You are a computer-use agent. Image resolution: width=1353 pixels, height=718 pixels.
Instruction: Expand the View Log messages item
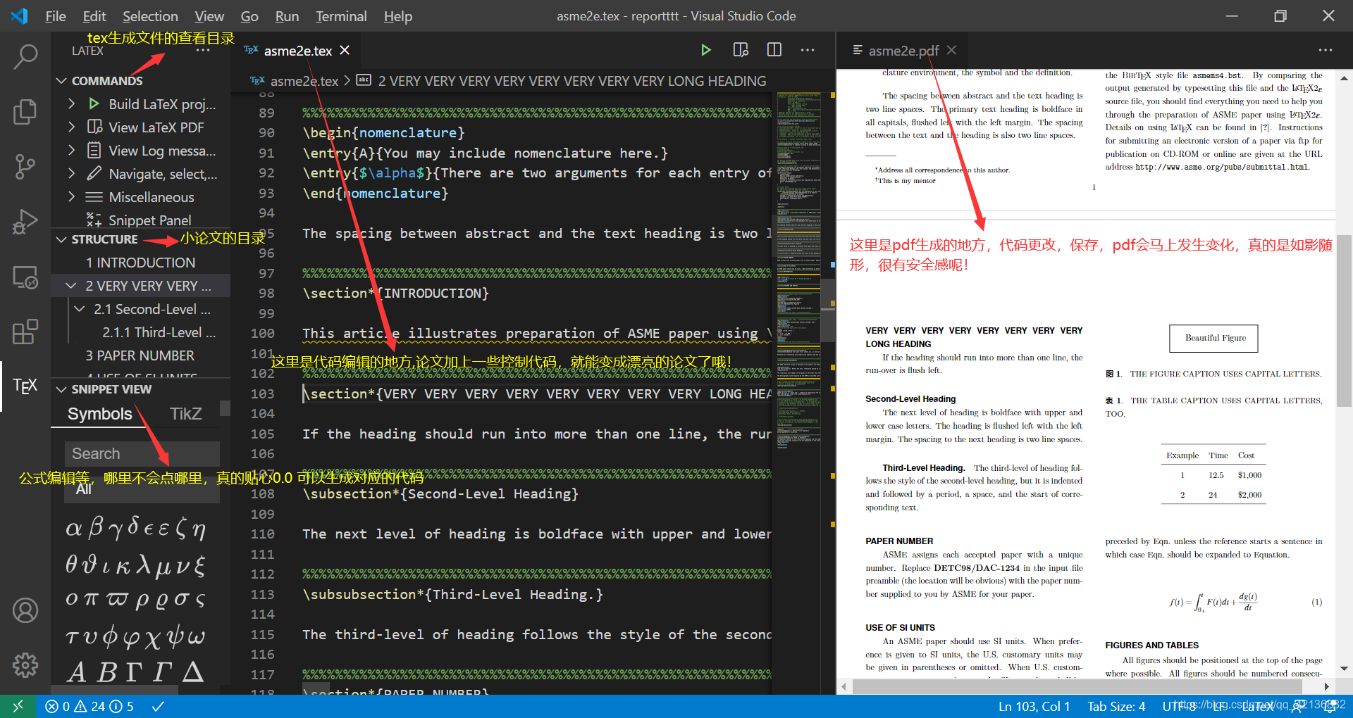tap(71, 151)
